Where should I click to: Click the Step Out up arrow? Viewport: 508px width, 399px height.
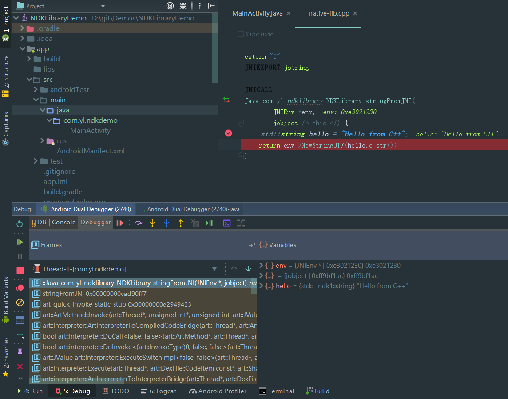[x=181, y=223]
